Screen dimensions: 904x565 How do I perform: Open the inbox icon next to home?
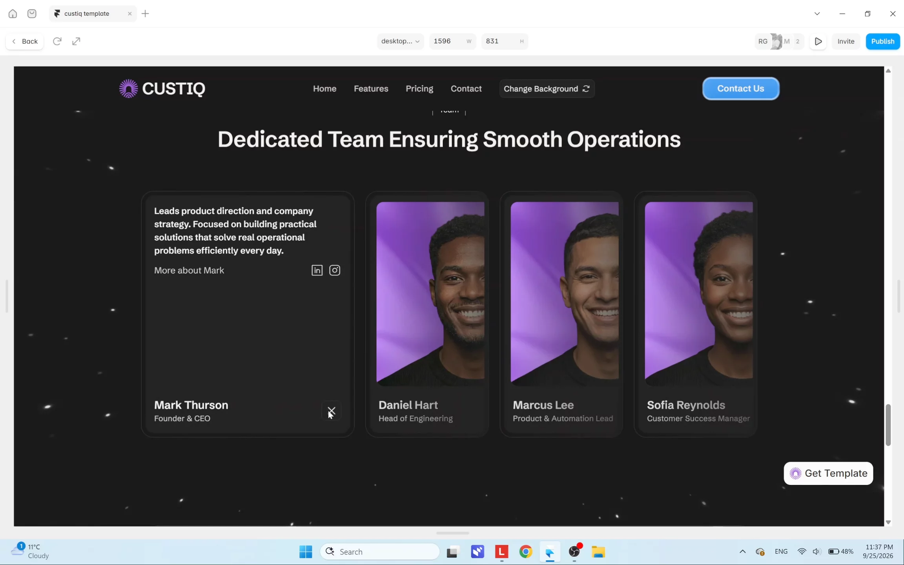point(32,14)
